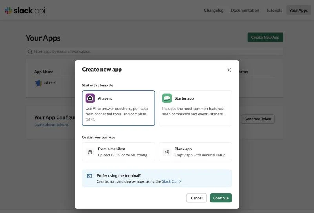Click Create New App button
The height and width of the screenshot is (213, 314).
[x=265, y=37]
